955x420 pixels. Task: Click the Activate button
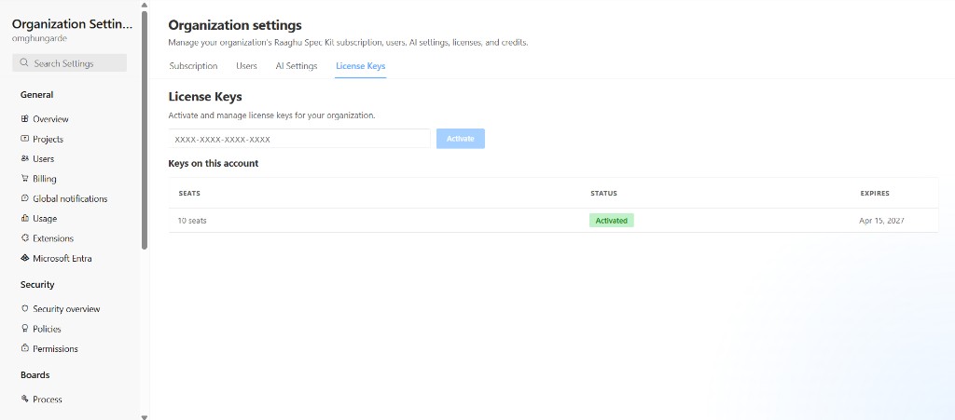click(461, 139)
